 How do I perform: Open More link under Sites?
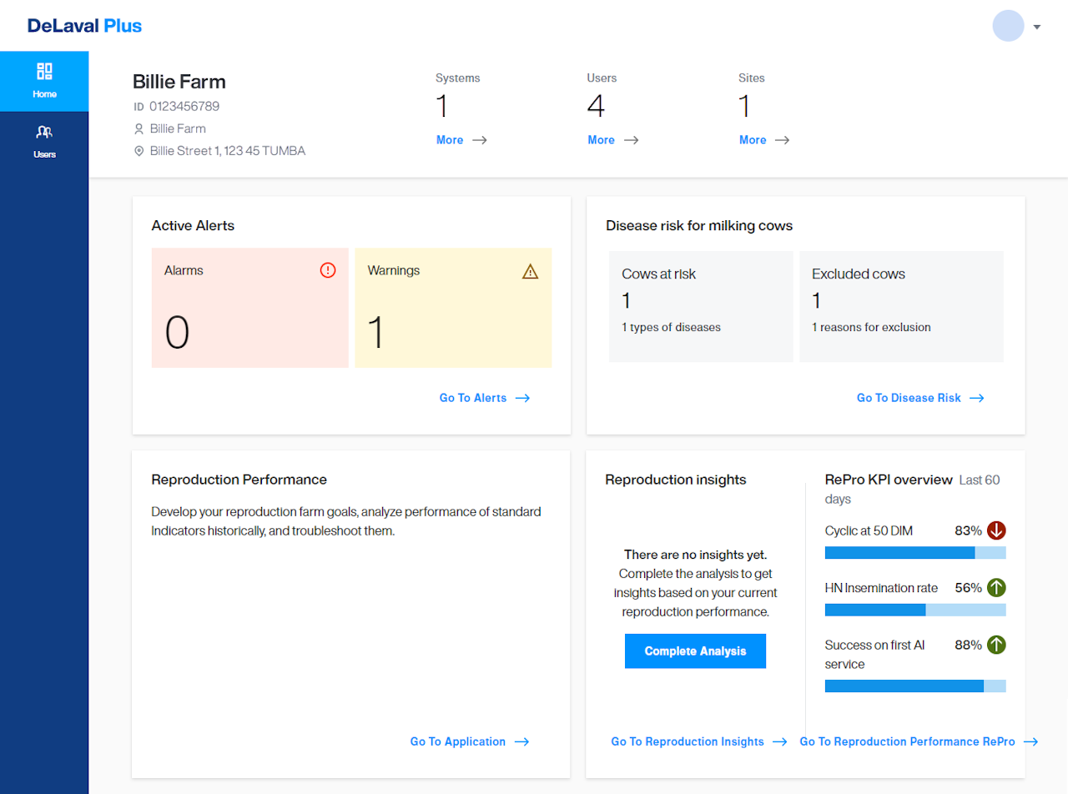tap(763, 140)
